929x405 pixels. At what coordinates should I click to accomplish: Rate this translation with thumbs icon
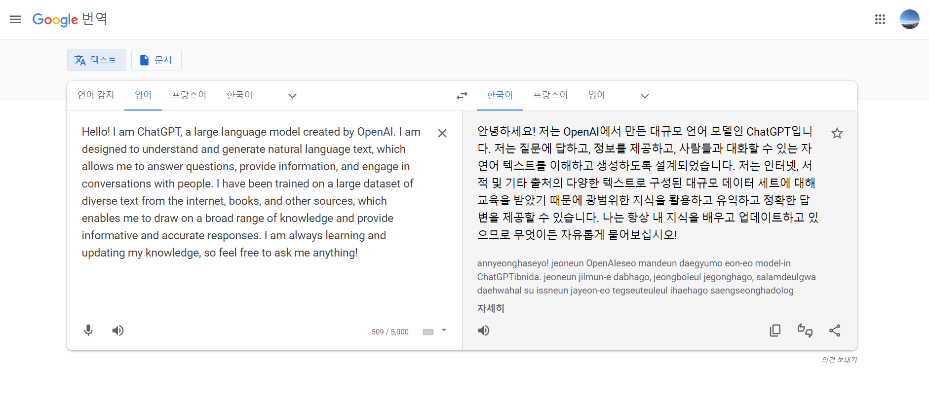point(805,331)
